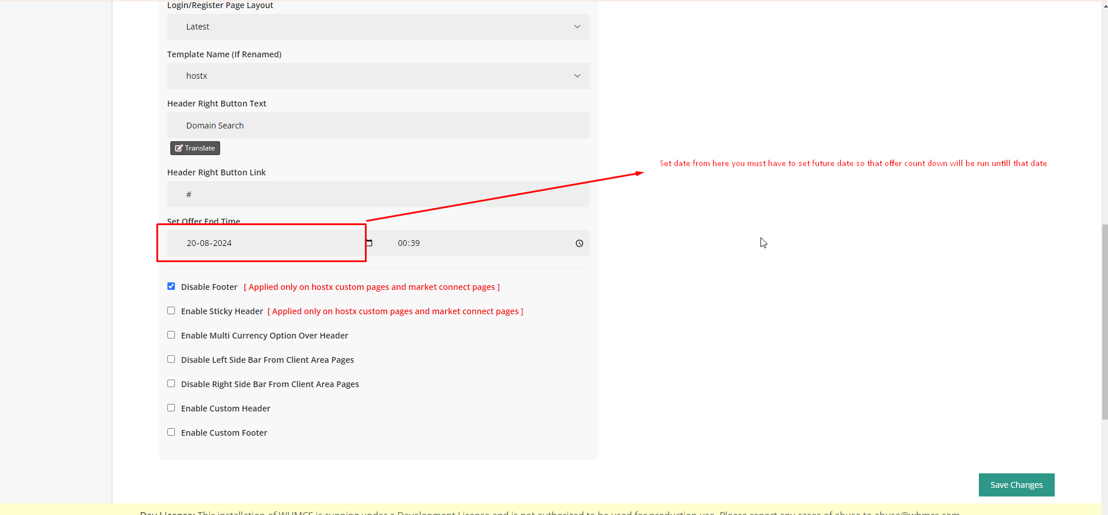Click chevron arrow on Latest layout select

click(577, 27)
